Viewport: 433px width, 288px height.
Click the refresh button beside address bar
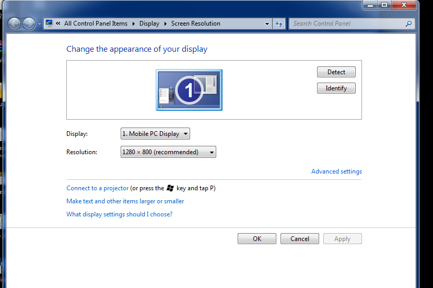(x=279, y=24)
